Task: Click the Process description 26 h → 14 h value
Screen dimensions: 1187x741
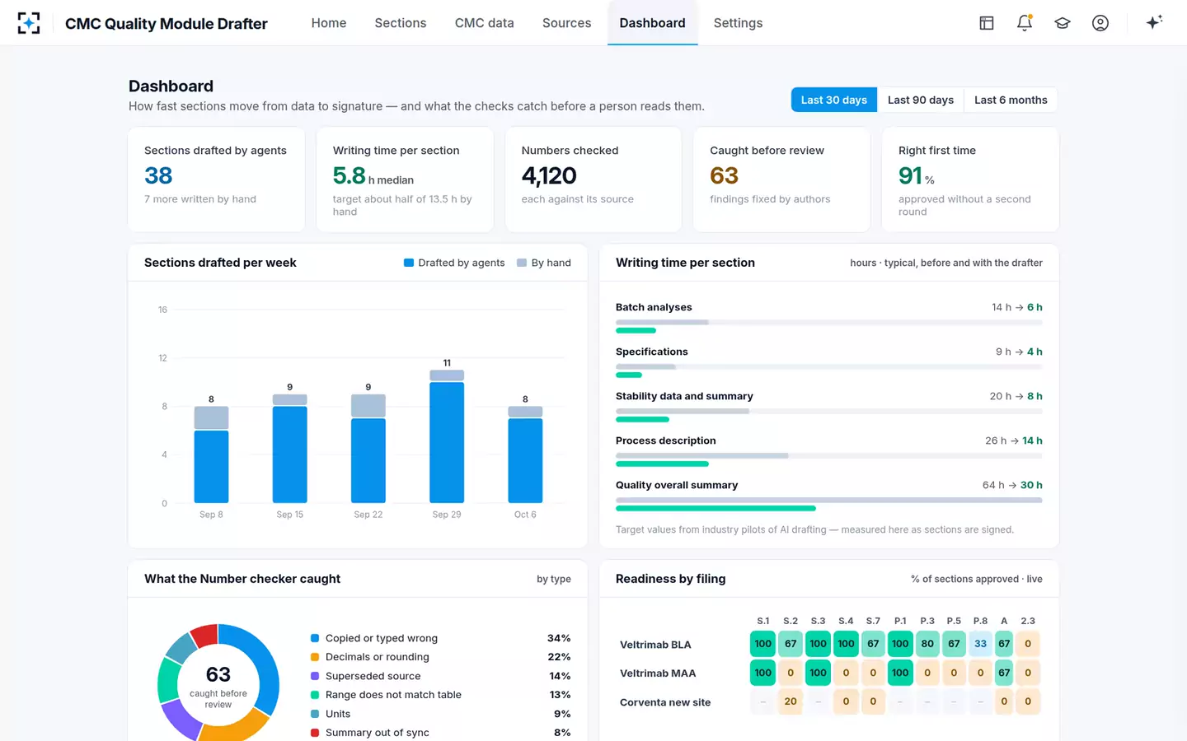Action: click(1014, 440)
